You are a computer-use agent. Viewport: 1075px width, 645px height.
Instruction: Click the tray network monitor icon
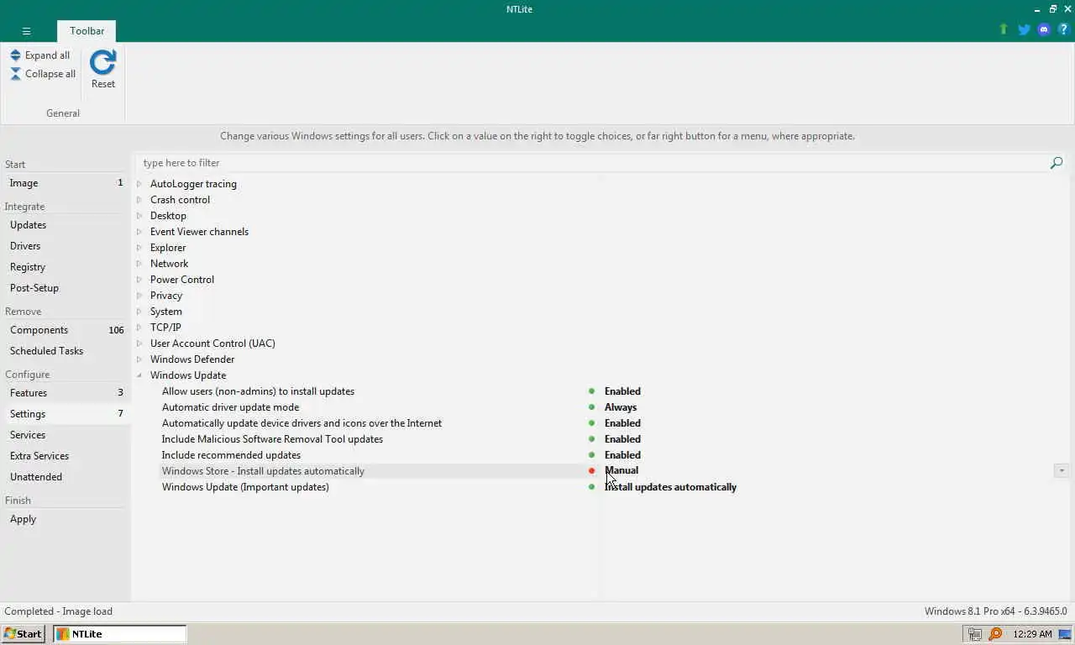tap(975, 634)
